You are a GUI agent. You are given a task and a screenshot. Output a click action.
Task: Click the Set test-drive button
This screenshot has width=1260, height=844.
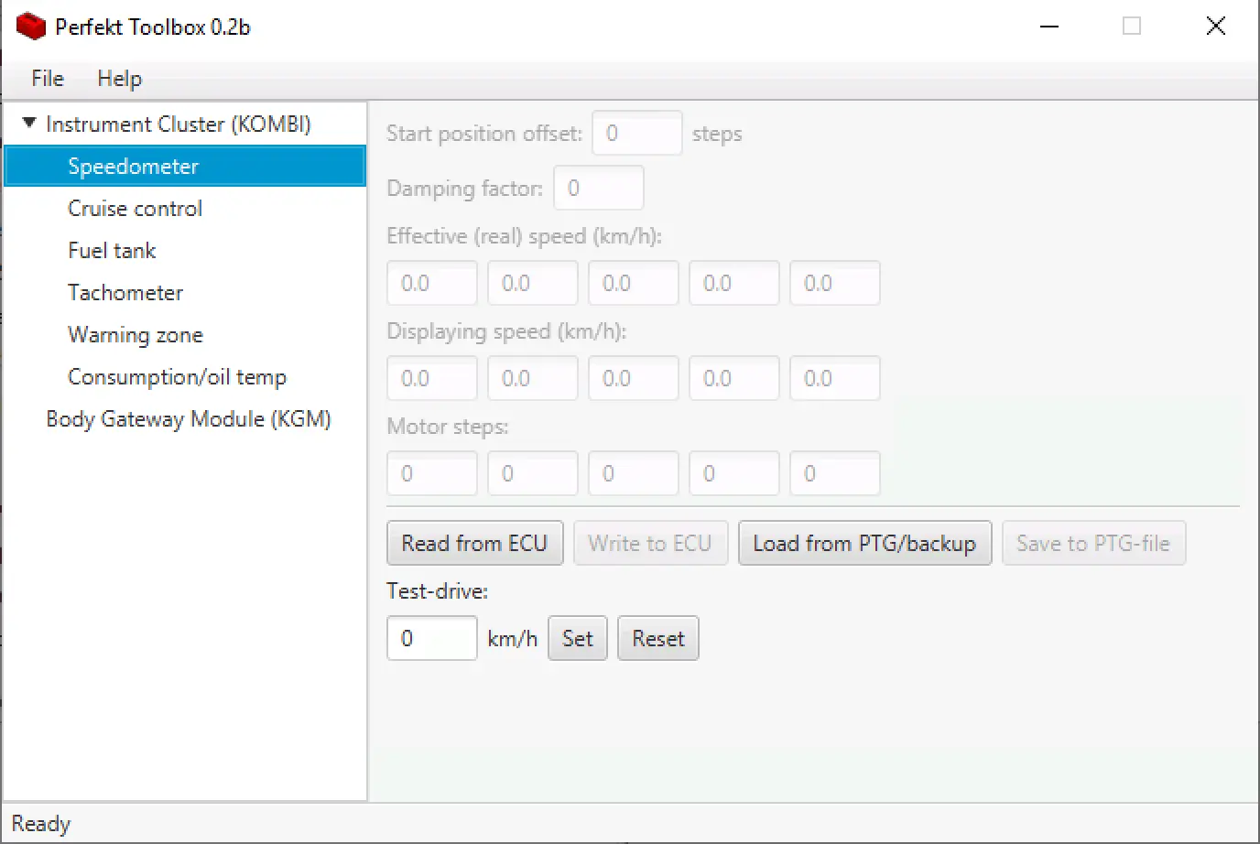pos(577,639)
